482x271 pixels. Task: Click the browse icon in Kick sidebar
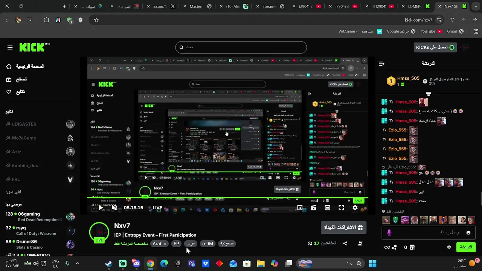coord(9,79)
